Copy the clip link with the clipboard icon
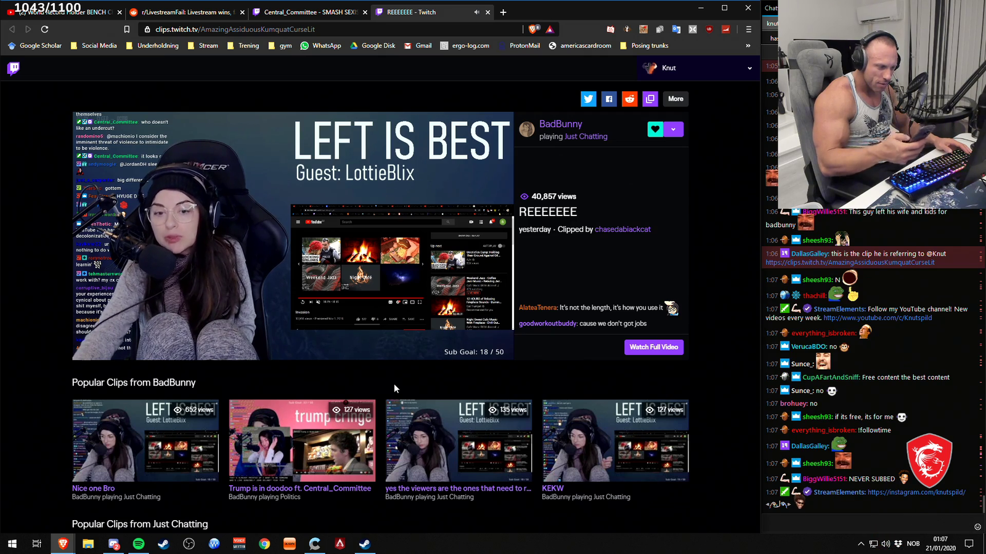Viewport: 986px width, 554px height. pos(650,98)
